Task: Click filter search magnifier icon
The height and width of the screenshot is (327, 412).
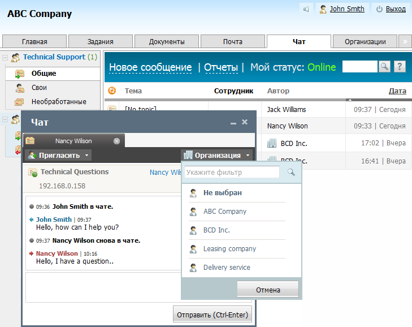Action: click(291, 173)
